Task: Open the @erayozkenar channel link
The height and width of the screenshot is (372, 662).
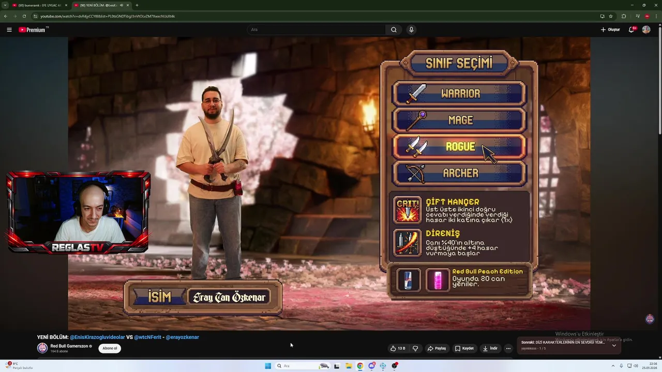Action: pyautogui.click(x=182, y=337)
